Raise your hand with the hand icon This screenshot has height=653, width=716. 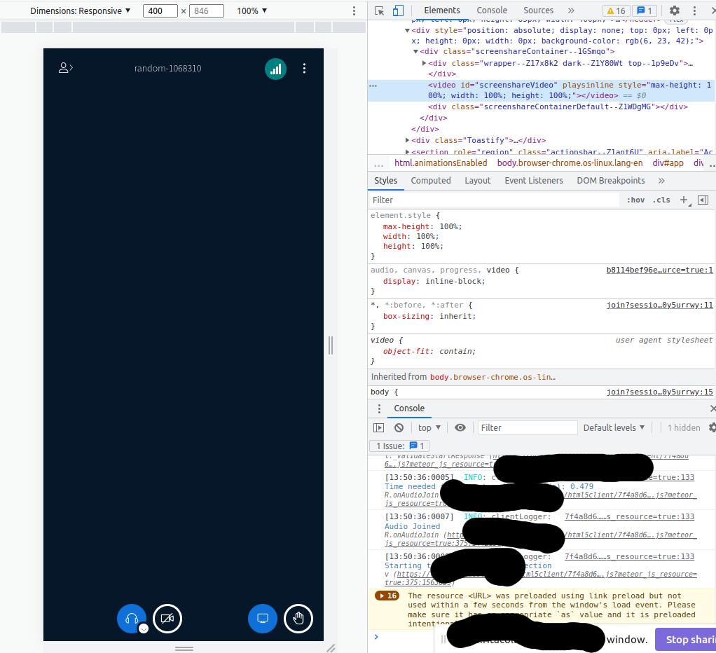coord(298,619)
